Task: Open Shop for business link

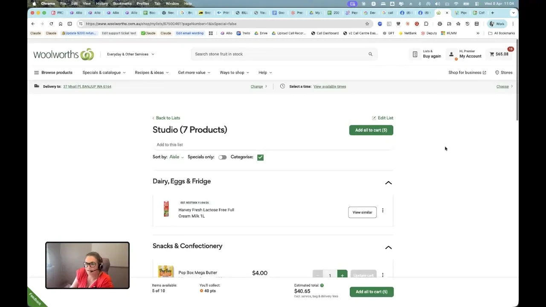Action: [x=467, y=72]
